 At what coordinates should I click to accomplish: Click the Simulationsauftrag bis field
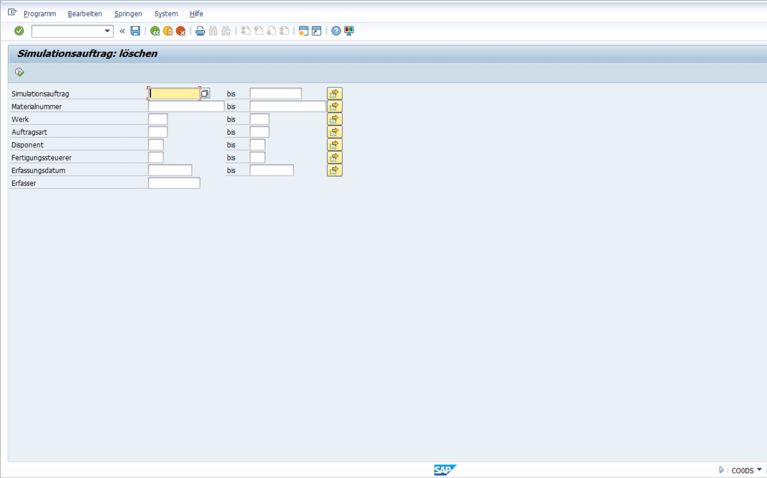[275, 93]
